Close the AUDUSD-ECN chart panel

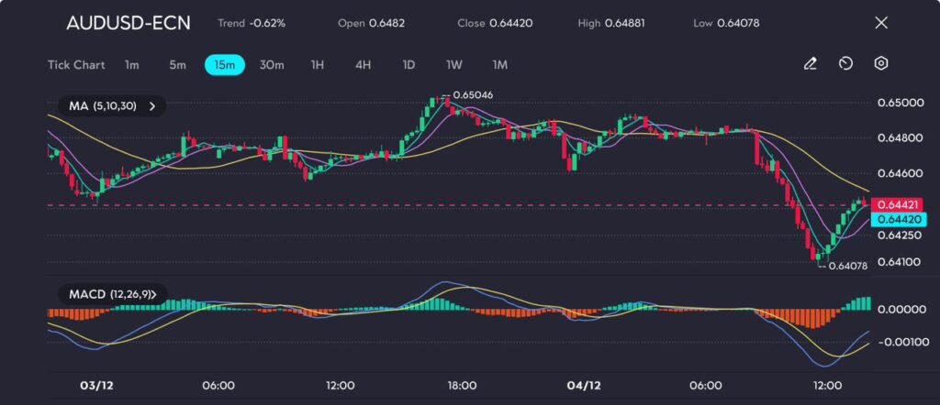881,23
